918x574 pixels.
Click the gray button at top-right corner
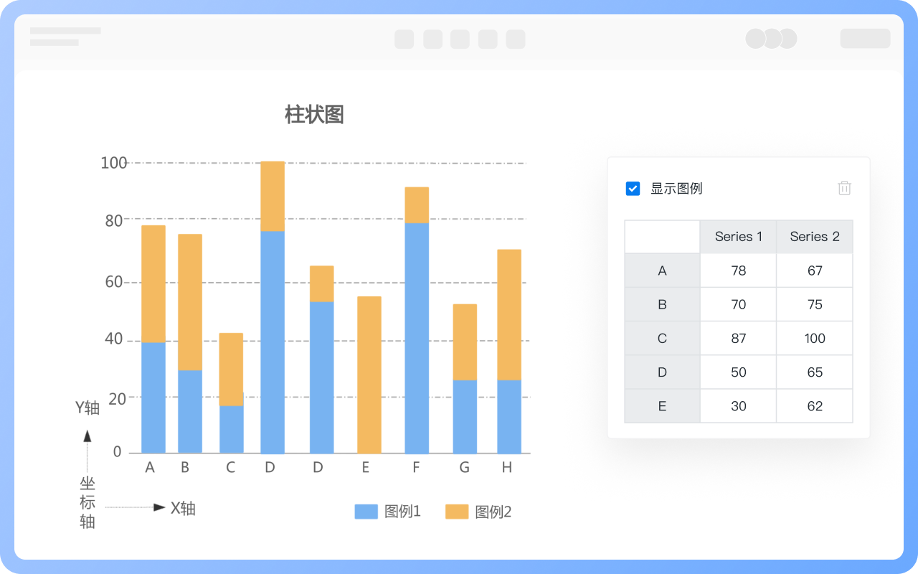pos(865,39)
